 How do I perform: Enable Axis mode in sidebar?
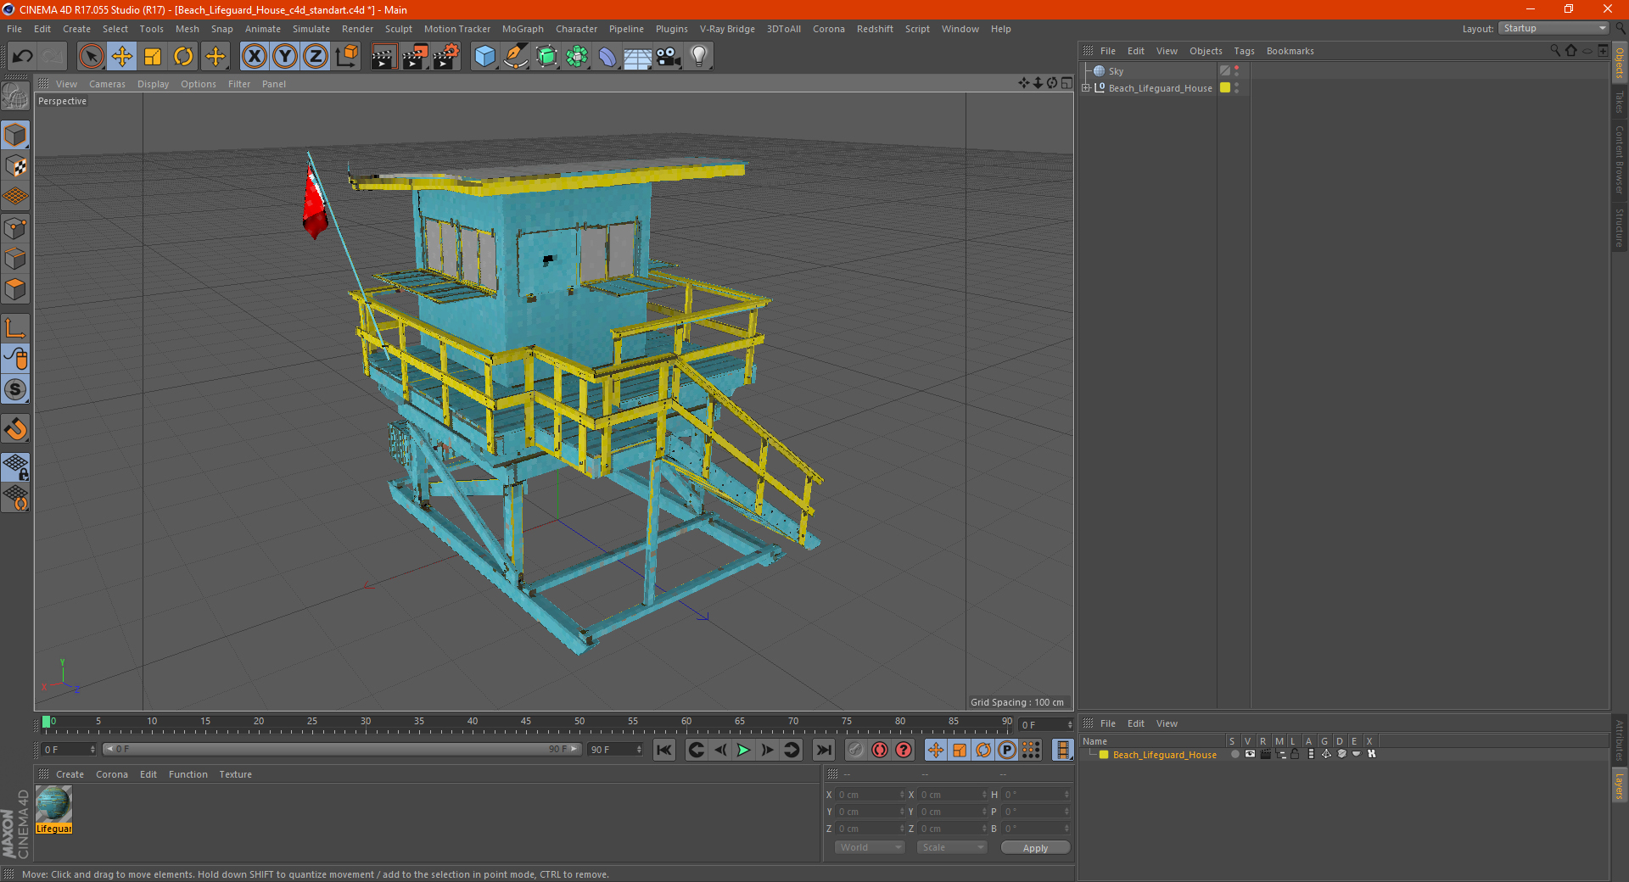click(15, 328)
